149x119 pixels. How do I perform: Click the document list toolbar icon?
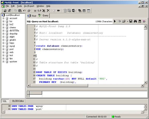(x=65, y=11)
